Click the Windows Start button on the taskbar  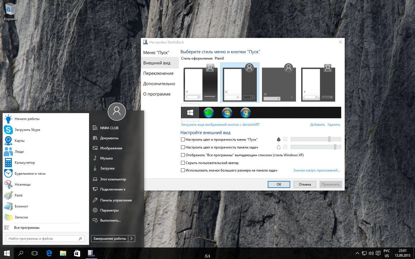pos(7,253)
